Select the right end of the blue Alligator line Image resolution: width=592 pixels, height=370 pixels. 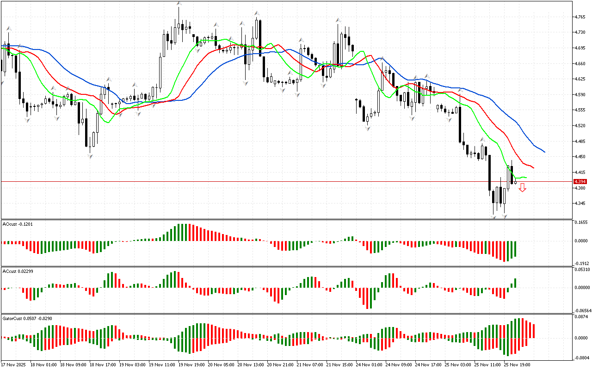(544, 152)
